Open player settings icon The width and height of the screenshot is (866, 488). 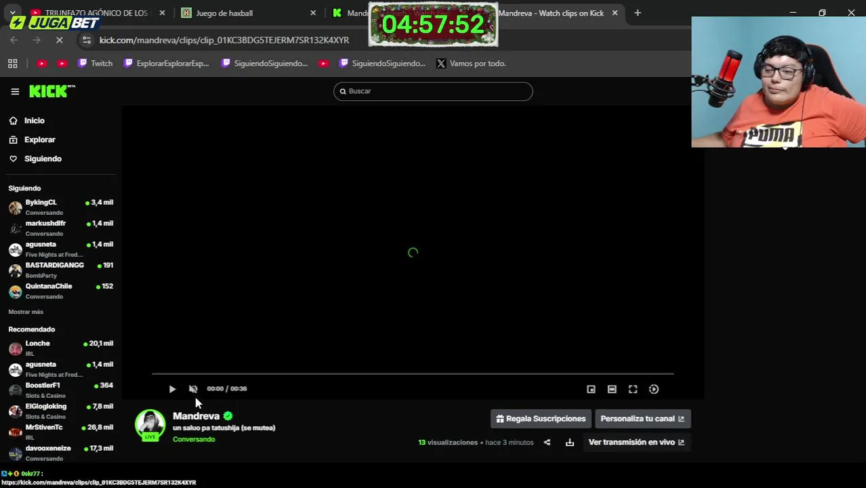[654, 389]
